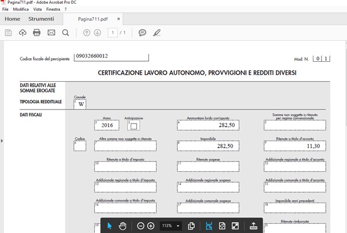Zoom out with minus button
347x233 pixels.
(x=140, y=226)
